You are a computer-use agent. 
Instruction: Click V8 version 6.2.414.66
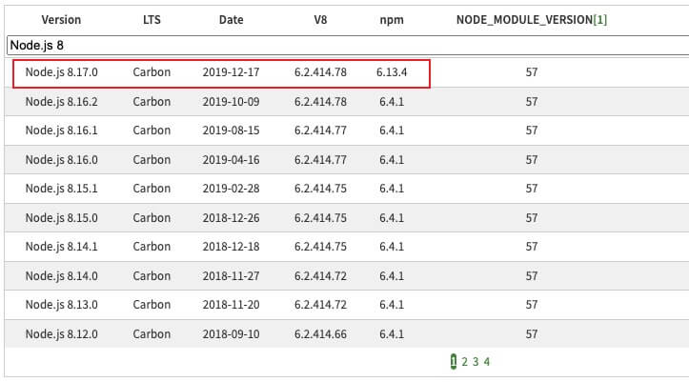[x=320, y=334]
